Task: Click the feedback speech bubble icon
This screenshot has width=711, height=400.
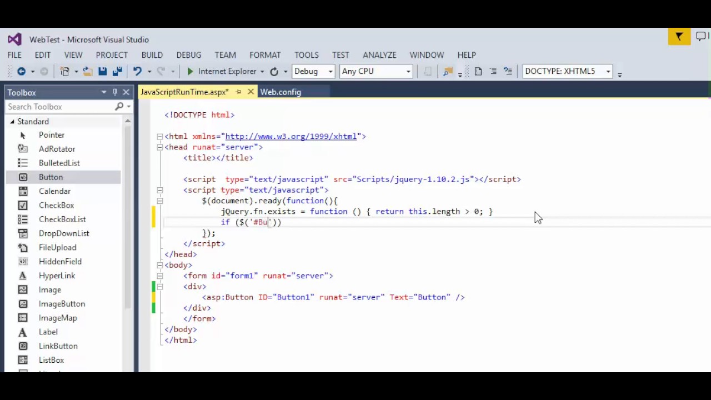Action: pyautogui.click(x=702, y=37)
